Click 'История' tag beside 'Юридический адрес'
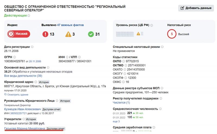Image resolution: width=217 pixels, height=134 pixels. tap(43, 82)
